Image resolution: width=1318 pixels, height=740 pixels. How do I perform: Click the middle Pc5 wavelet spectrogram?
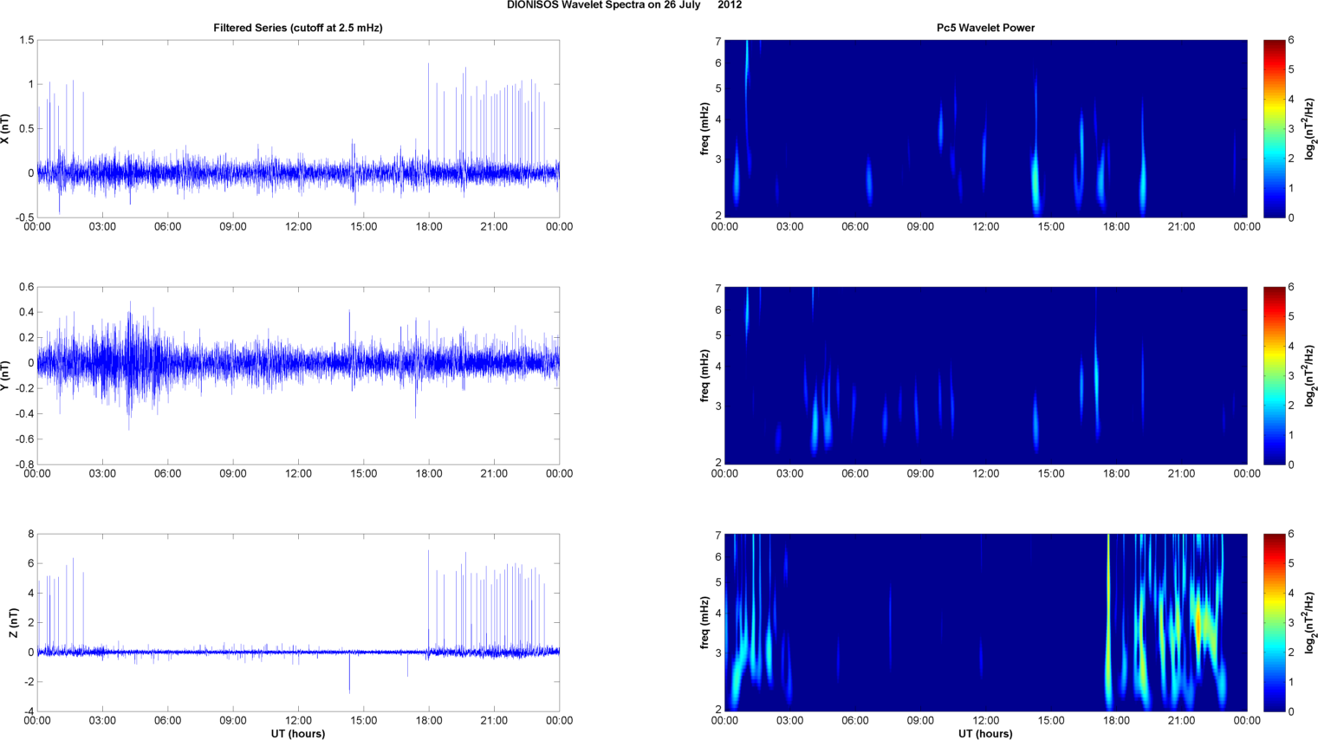coord(985,375)
